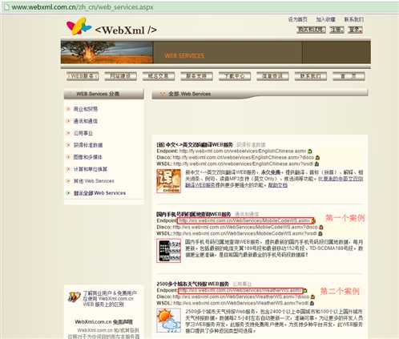Click the 注册 button
Viewport: 399px width, 339px height.
coord(337,30)
